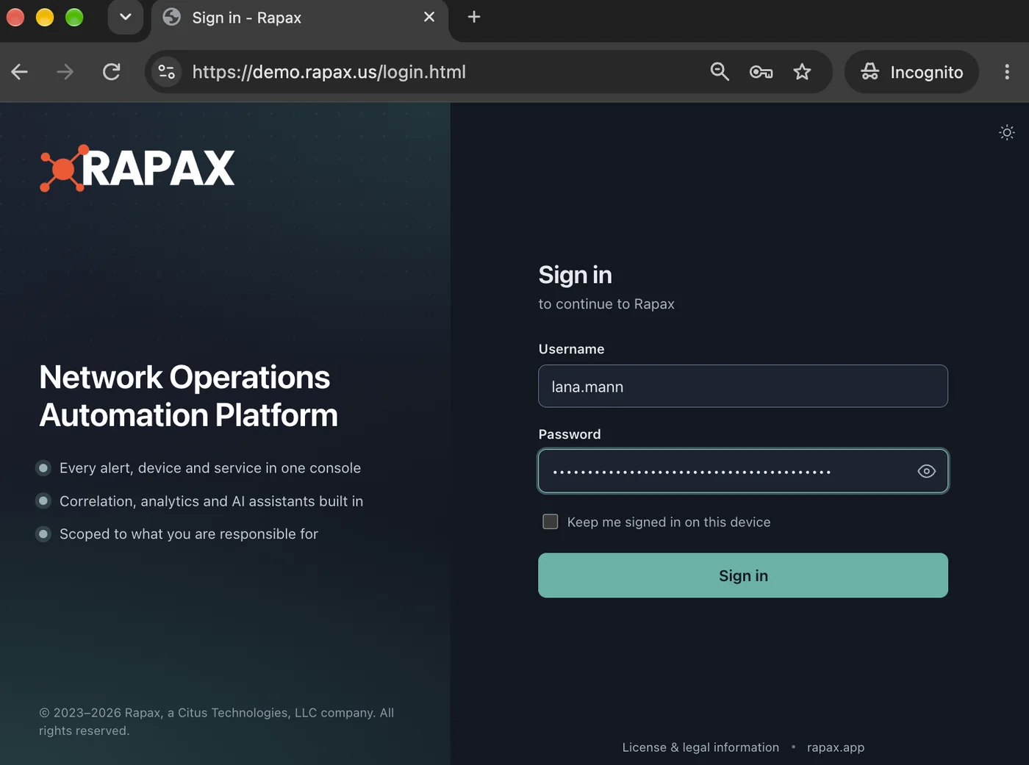
Task: Focus the Username input field
Action: pyautogui.click(x=742, y=386)
